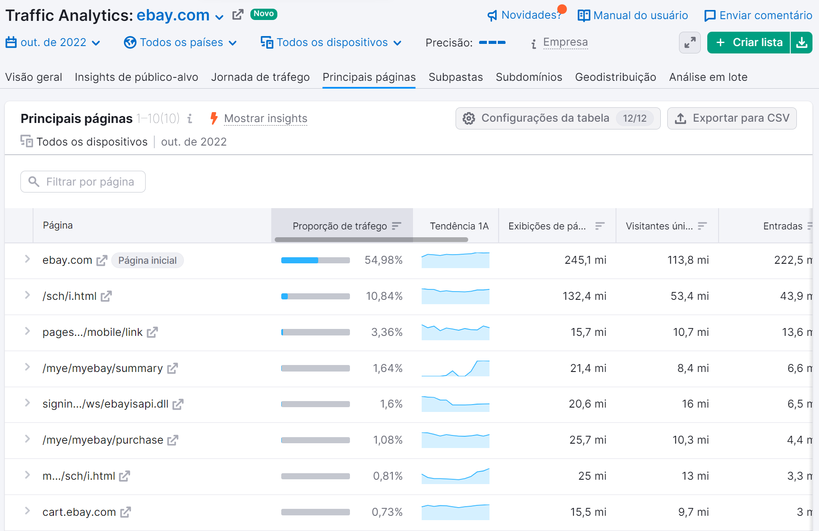Image resolution: width=819 pixels, height=531 pixels.
Task: Sort by Exibições de página sort icon
Action: tap(600, 226)
